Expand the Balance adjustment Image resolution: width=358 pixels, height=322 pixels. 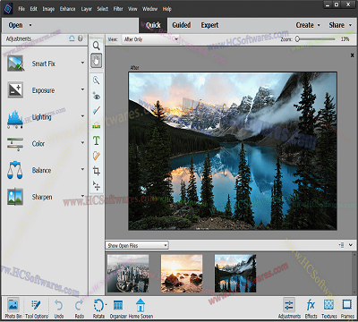(x=82, y=169)
